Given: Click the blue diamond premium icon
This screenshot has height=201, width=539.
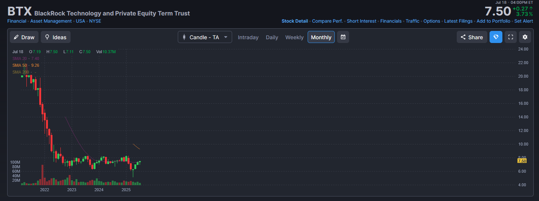Looking at the screenshot, I should coord(496,37).
